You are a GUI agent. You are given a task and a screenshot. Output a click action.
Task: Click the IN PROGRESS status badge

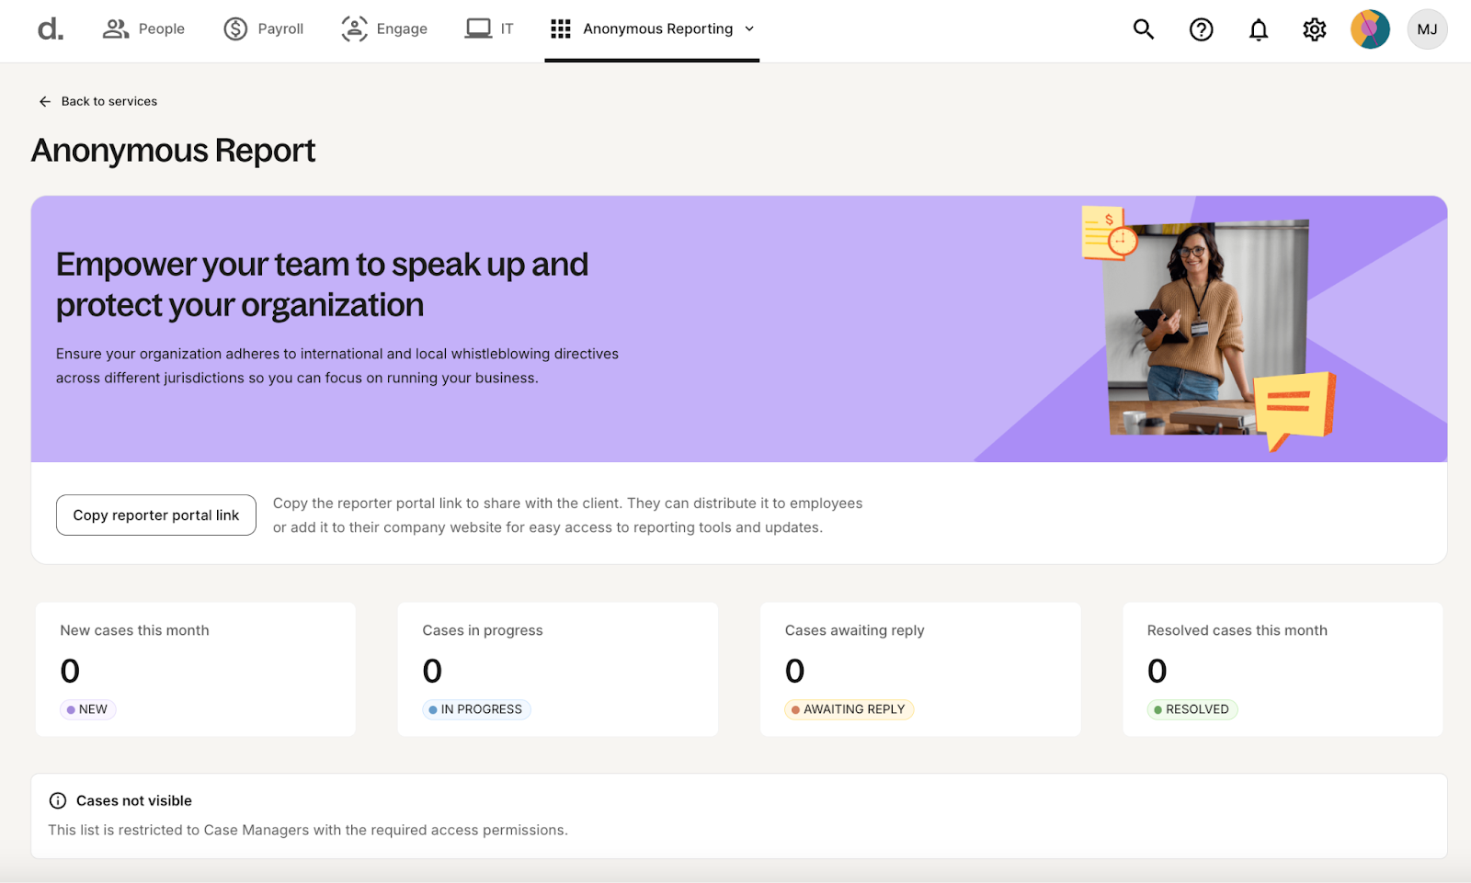coord(476,709)
